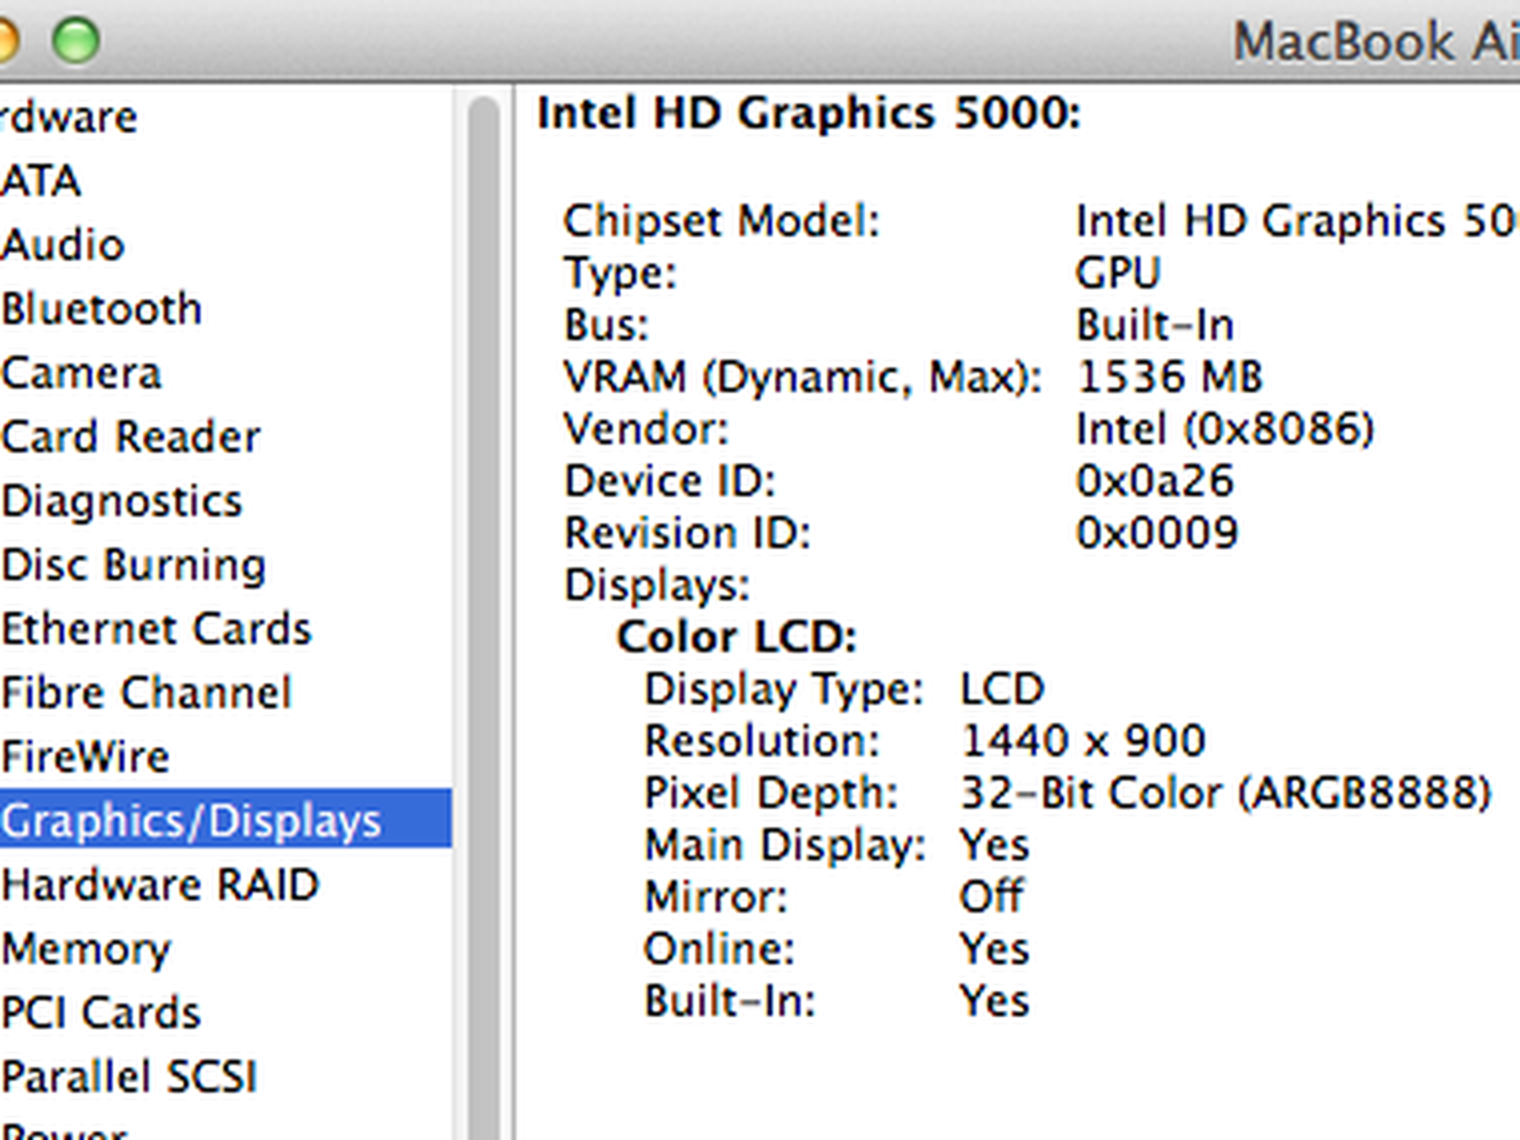Image resolution: width=1520 pixels, height=1140 pixels.
Task: Click the green zoom window button
Action: [76, 42]
